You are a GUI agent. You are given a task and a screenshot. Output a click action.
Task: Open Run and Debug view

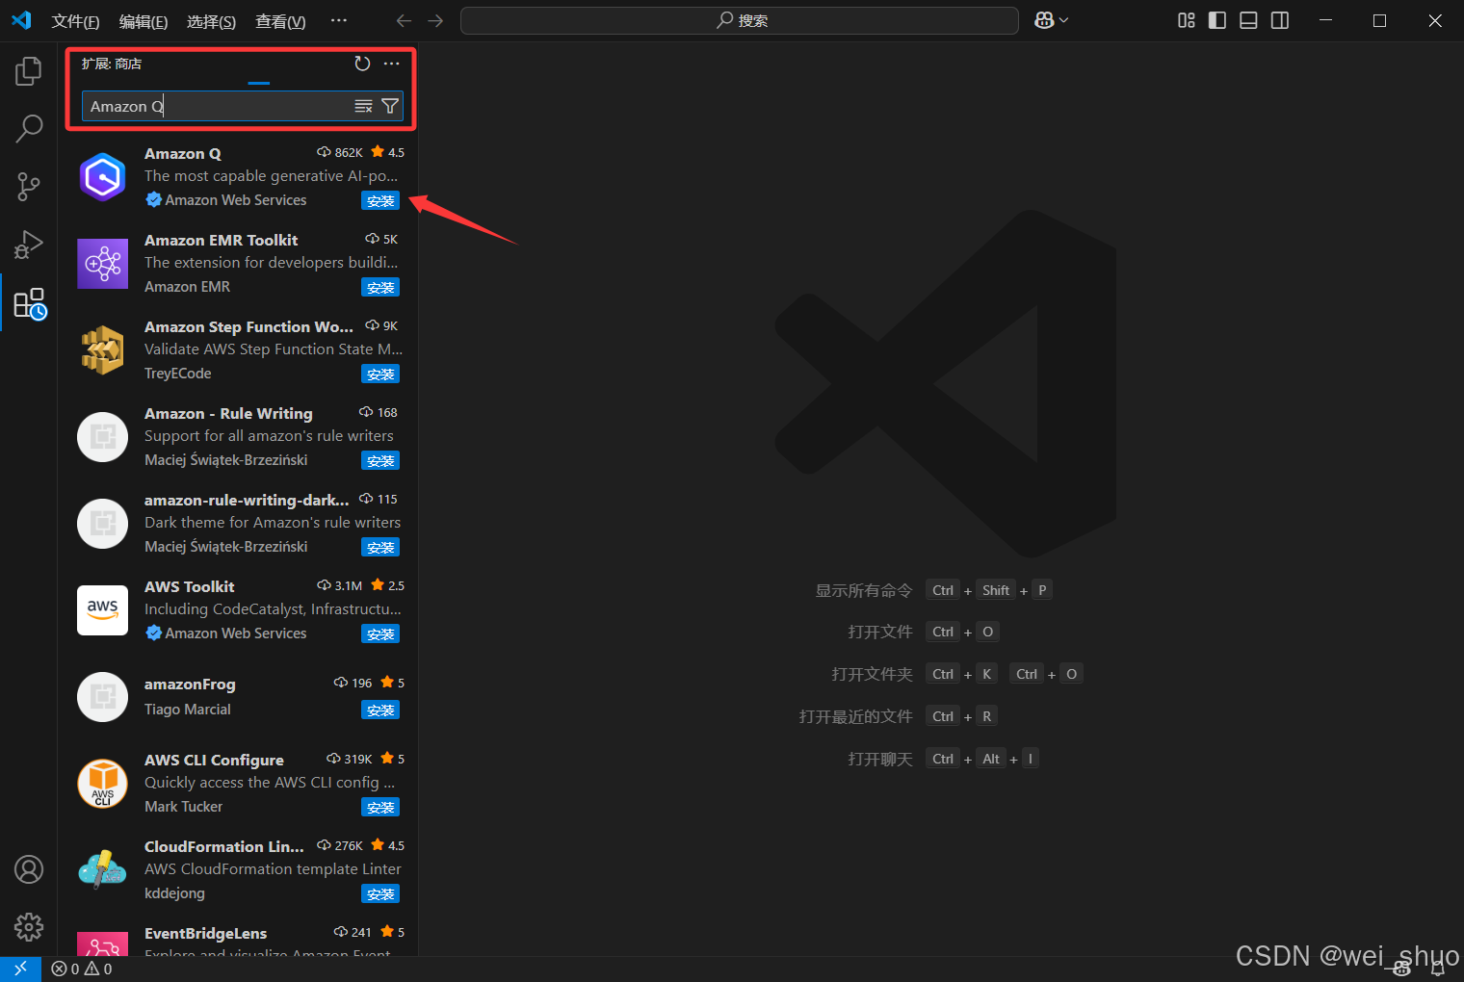tap(29, 245)
